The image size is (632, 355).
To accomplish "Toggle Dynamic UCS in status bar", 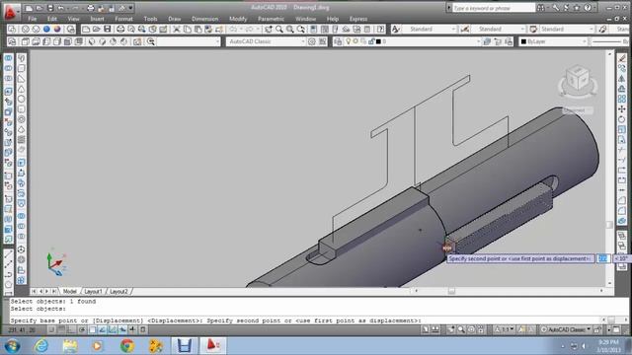I will pos(112,329).
